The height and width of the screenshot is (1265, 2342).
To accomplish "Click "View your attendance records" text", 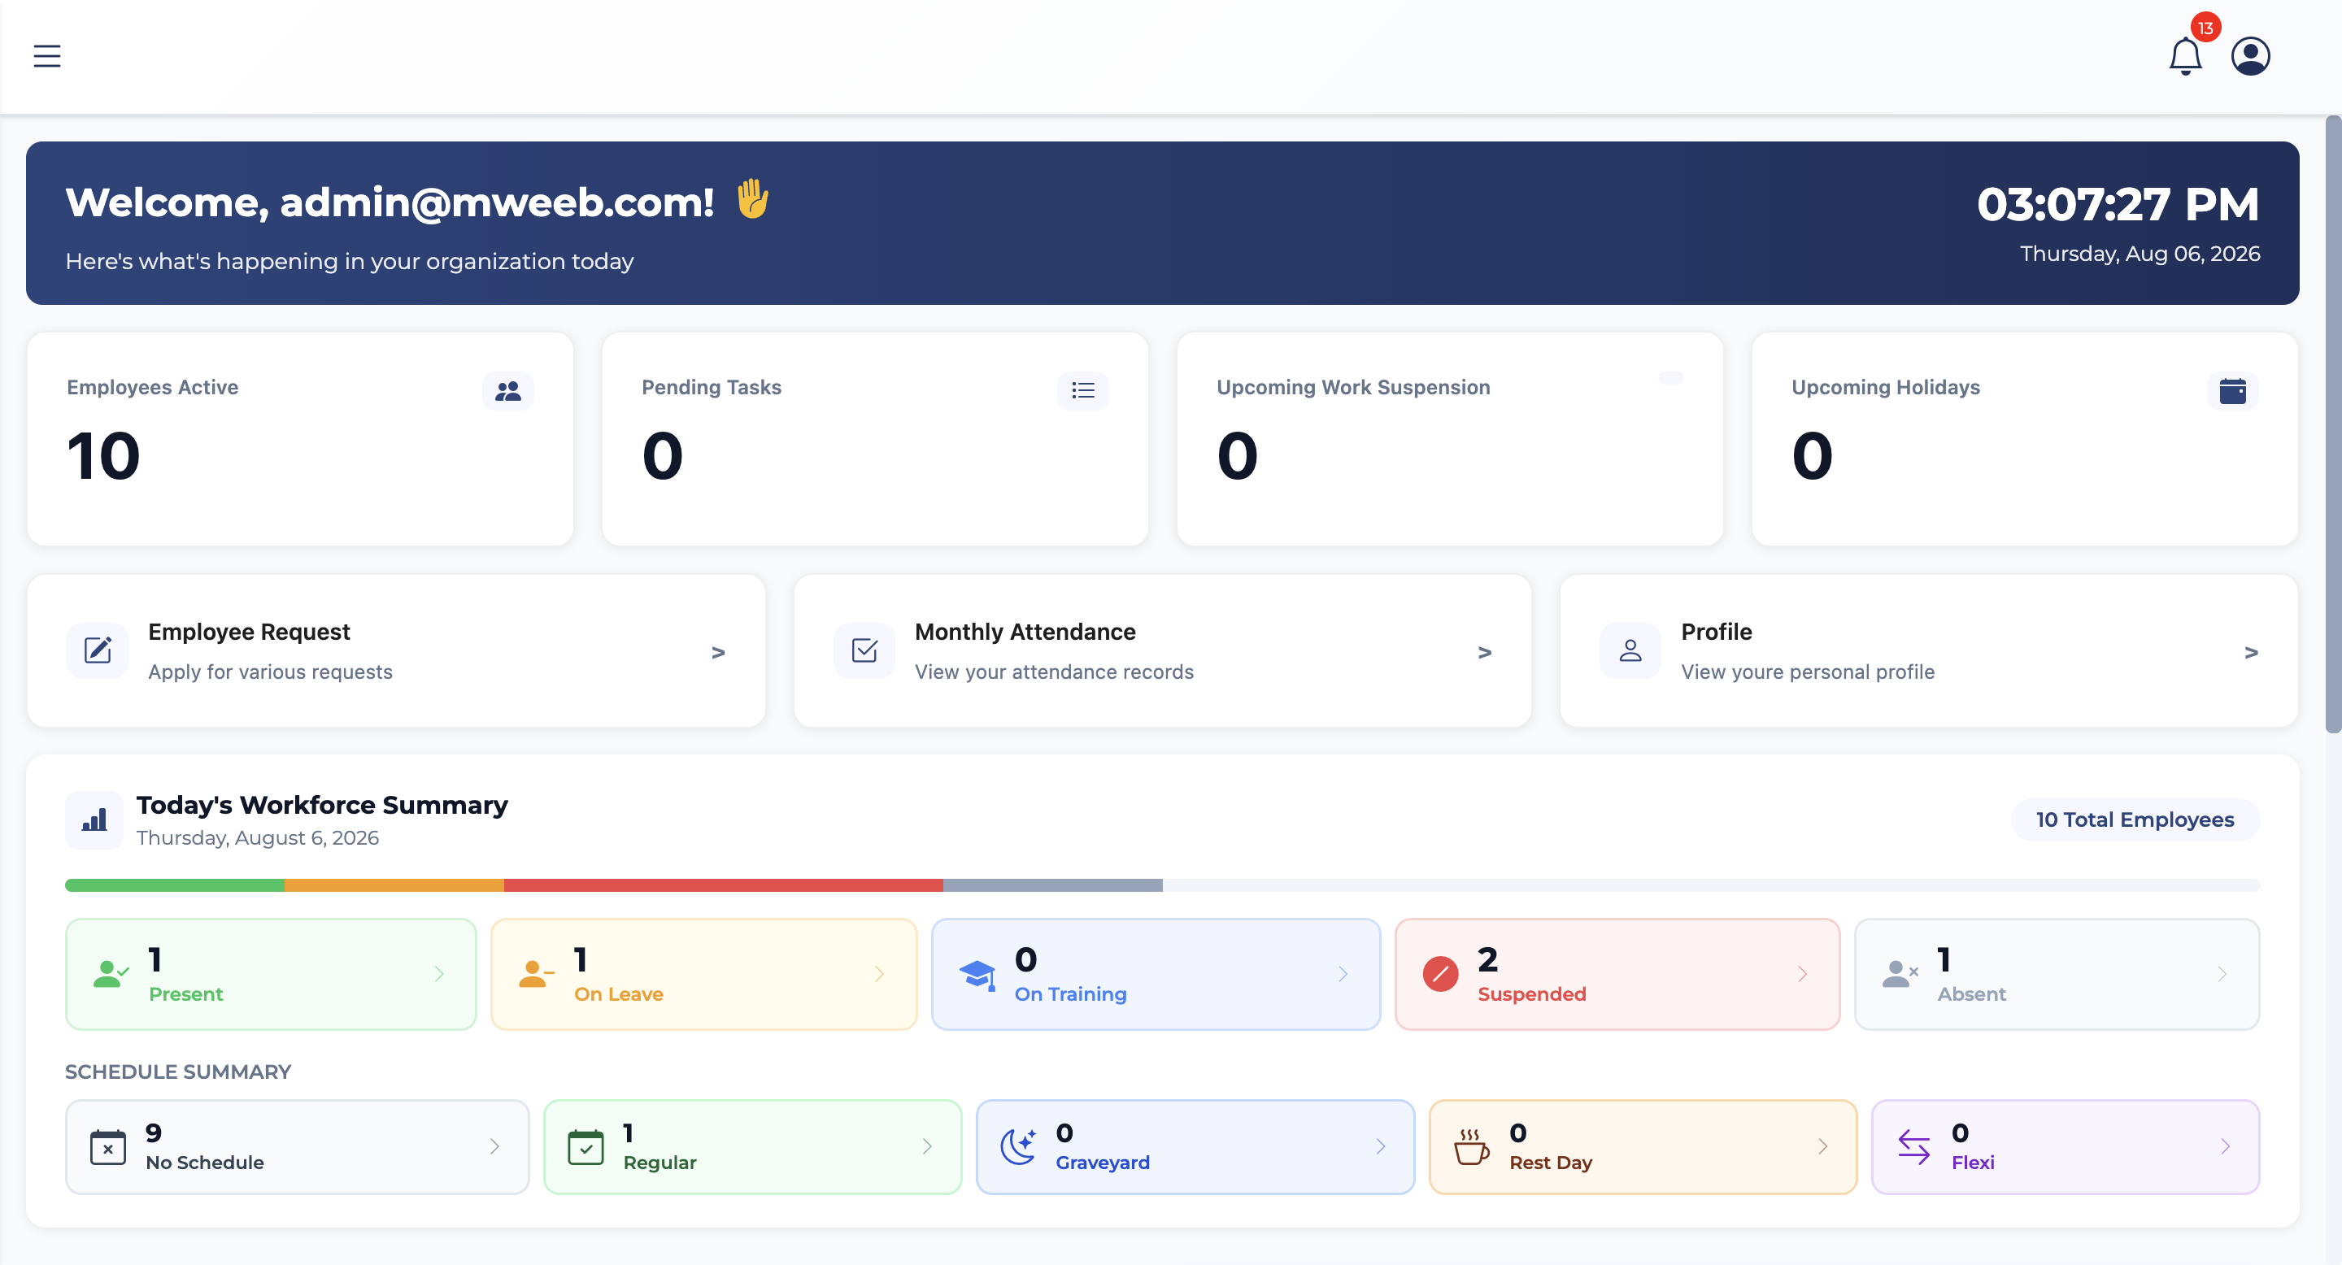I will [x=1054, y=672].
